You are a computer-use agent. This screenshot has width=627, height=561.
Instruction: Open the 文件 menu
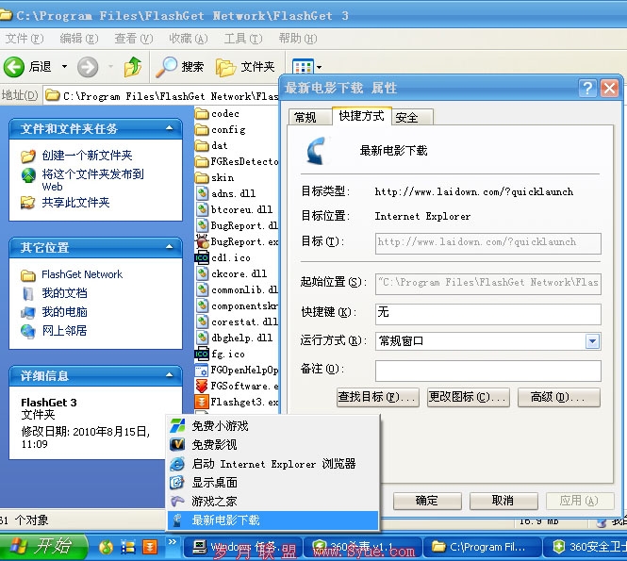pyautogui.click(x=24, y=39)
